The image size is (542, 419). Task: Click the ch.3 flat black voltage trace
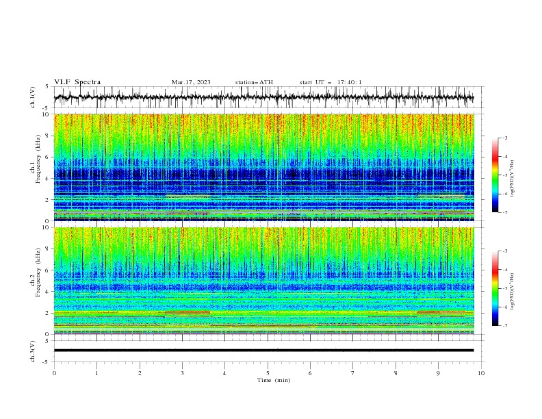click(x=263, y=351)
